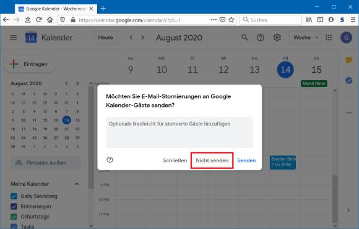Click Schließen in the dialog

pyautogui.click(x=175, y=160)
